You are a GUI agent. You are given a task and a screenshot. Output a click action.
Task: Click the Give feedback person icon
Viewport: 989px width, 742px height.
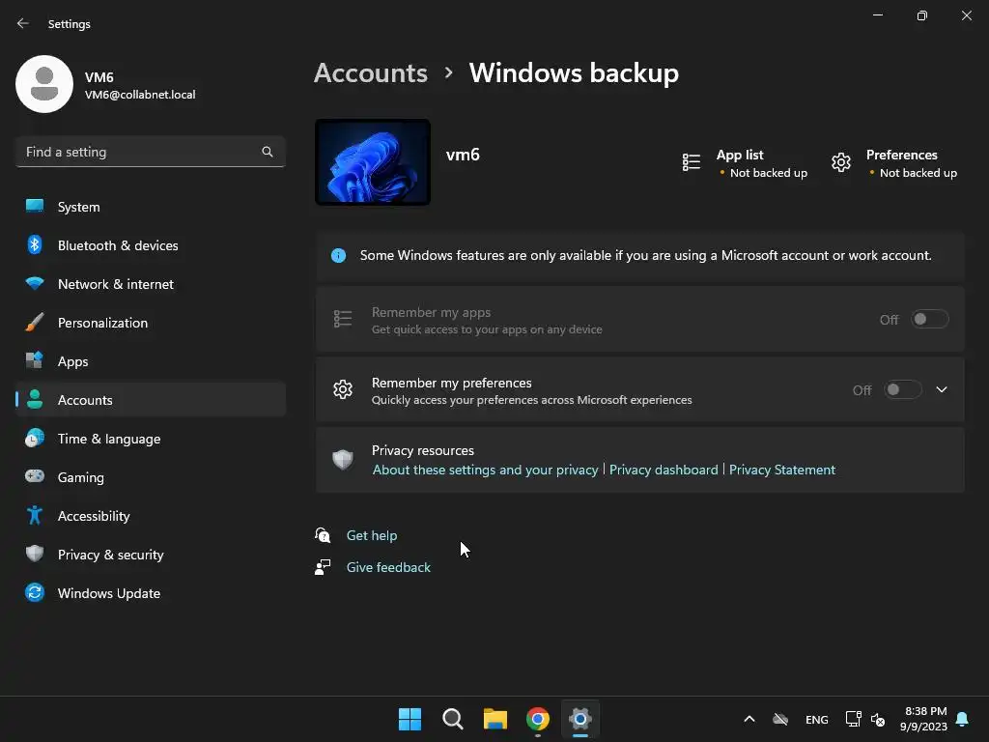tap(323, 566)
